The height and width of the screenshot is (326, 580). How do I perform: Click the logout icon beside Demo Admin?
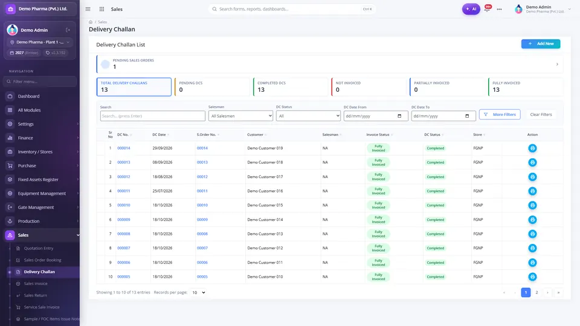pos(68,30)
